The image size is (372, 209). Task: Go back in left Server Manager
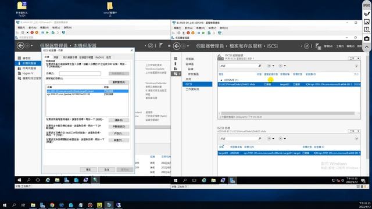tap(21, 45)
